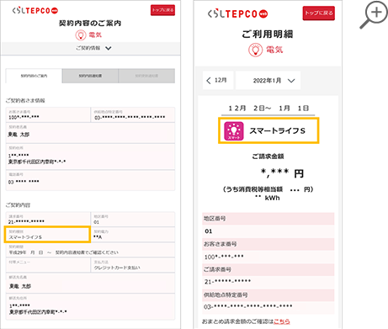Click ご請求番号 21-*****-***** on ご利用明細 screen

coord(227,282)
